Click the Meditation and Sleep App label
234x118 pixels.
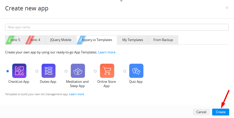pos(77,84)
